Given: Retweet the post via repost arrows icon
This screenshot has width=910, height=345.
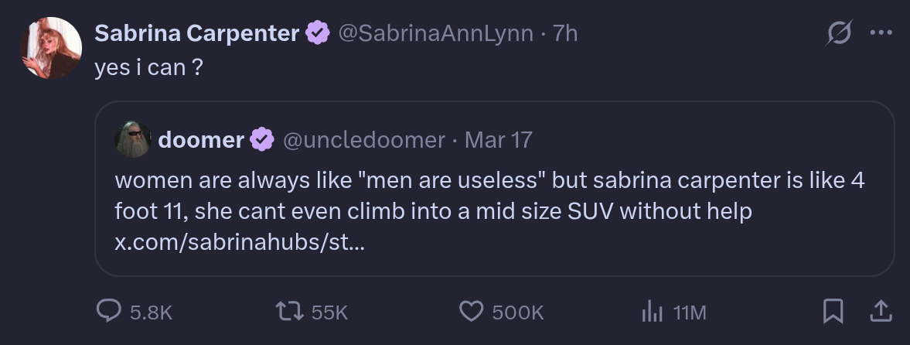Looking at the screenshot, I should (289, 311).
